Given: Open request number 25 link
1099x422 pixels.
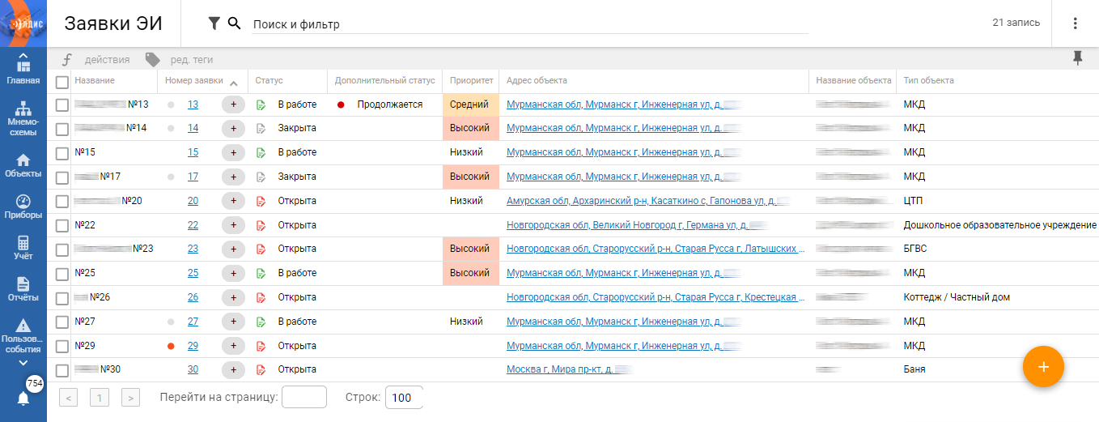Looking at the screenshot, I should 193,274.
